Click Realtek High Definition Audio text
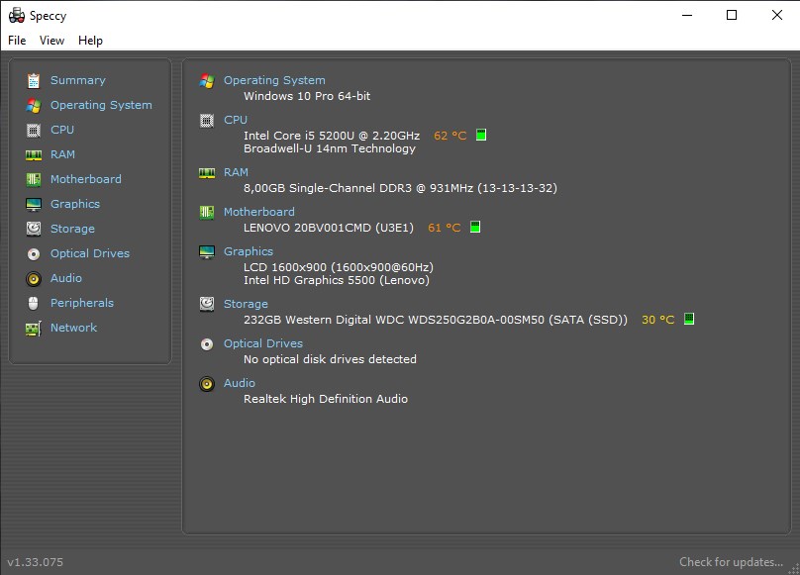 pyautogui.click(x=326, y=399)
